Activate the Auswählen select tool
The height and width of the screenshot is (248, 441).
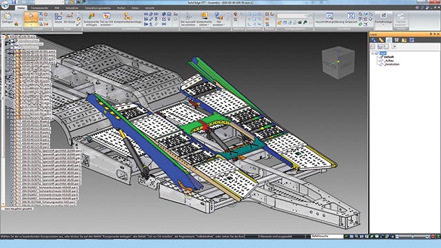pyautogui.click(x=31, y=17)
